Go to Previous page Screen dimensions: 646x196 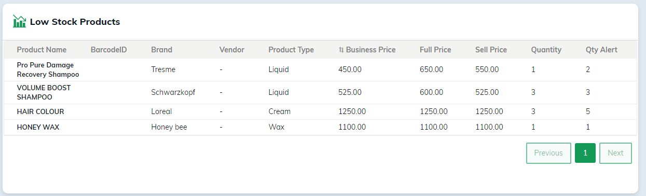tap(548, 153)
